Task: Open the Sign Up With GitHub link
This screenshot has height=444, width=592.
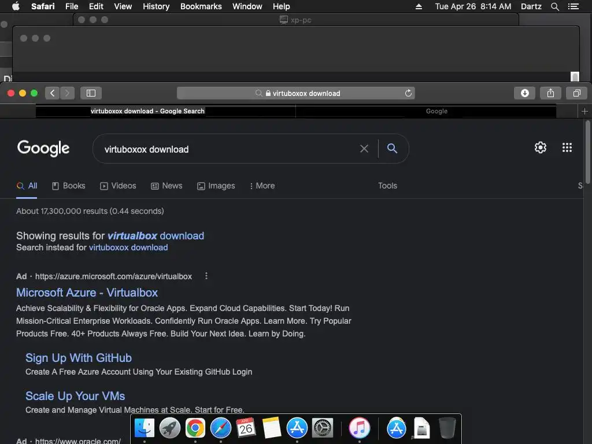Action: (79, 358)
